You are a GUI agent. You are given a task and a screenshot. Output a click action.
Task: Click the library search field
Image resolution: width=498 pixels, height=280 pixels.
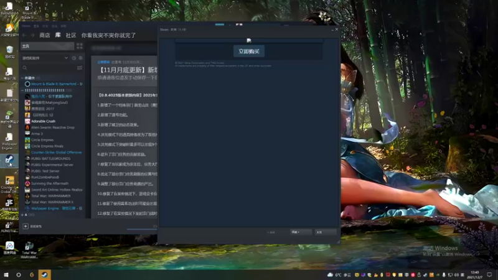click(49, 68)
